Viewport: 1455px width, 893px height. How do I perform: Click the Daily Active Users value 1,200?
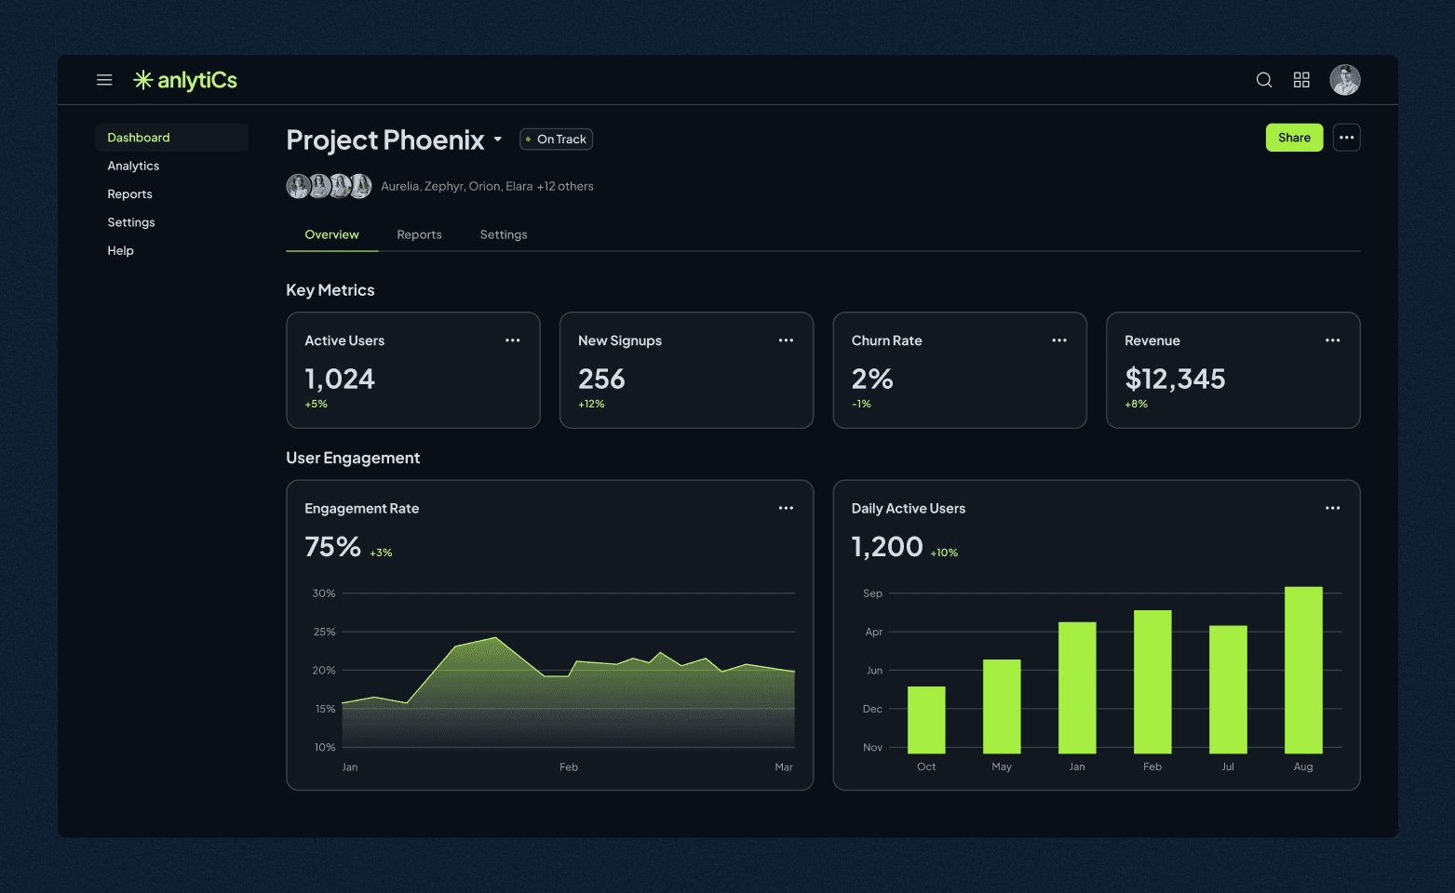click(887, 546)
